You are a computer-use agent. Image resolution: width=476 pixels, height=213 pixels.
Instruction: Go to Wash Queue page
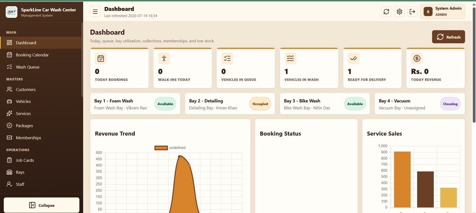[x=41, y=67]
